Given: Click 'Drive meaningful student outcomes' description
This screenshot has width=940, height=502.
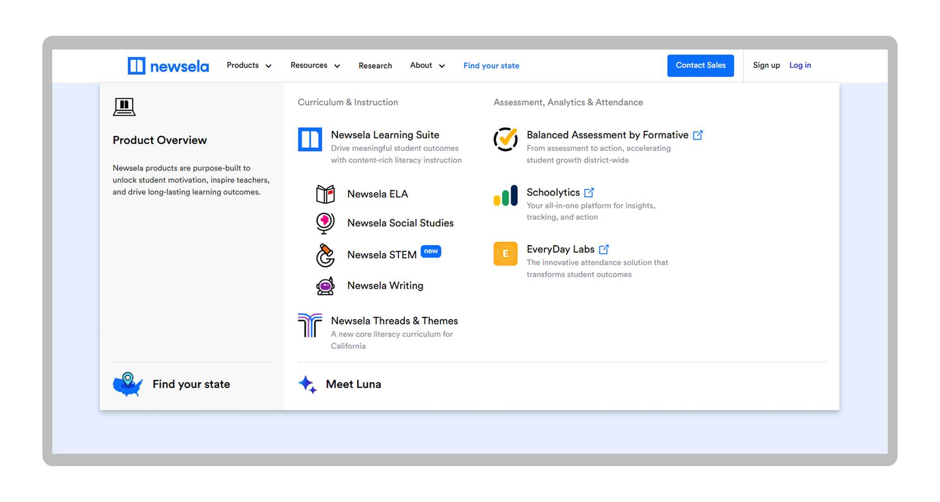Looking at the screenshot, I should 396,154.
